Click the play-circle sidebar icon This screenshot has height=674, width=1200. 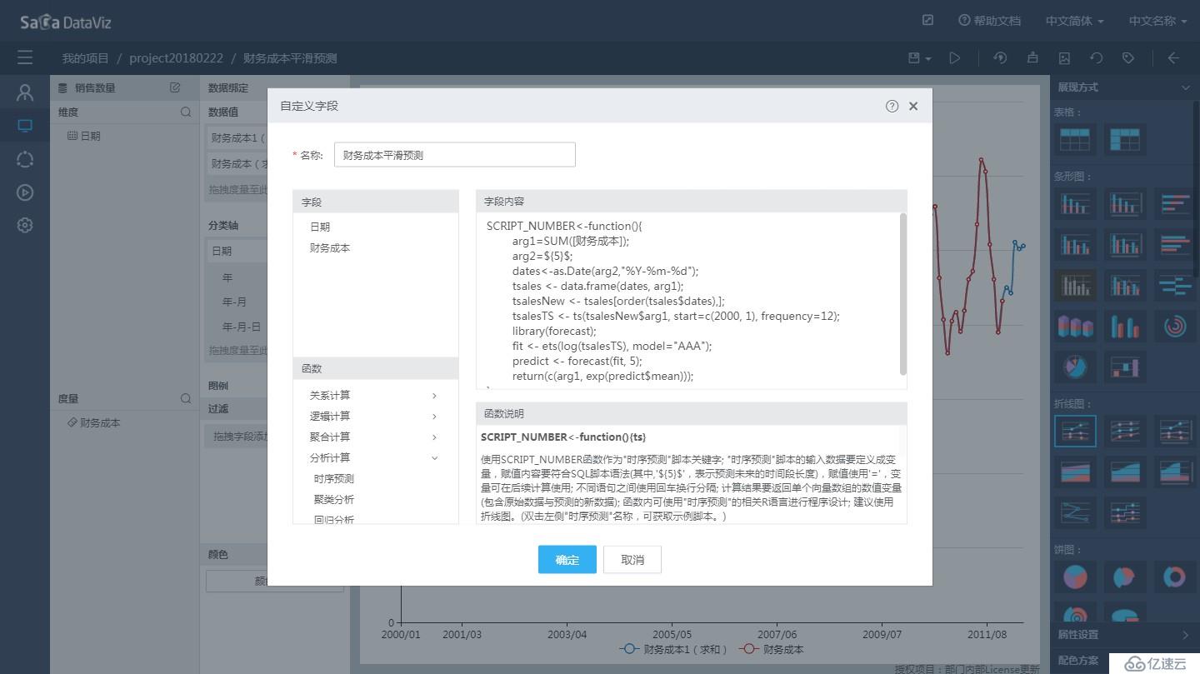(25, 192)
